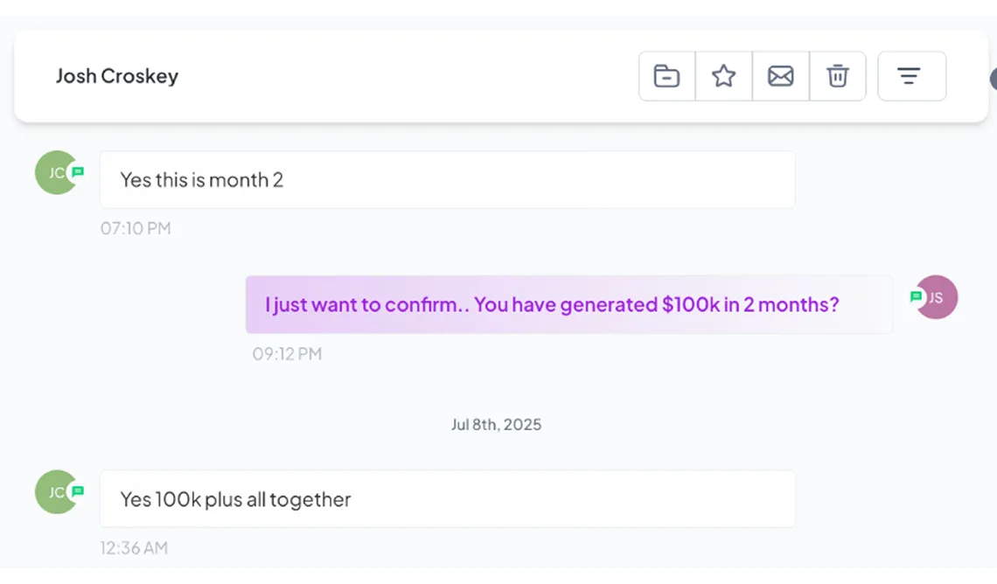
Task: Click green chat badge on JS avatar
Action: point(916,296)
